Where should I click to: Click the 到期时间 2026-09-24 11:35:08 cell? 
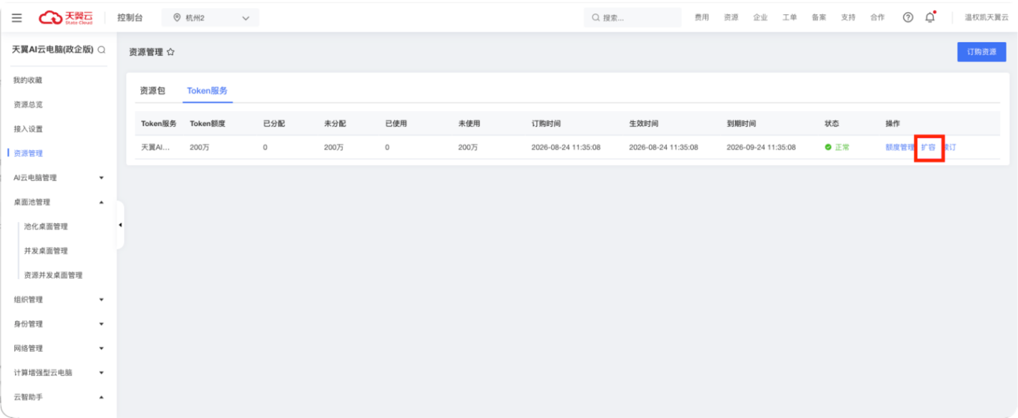(761, 147)
